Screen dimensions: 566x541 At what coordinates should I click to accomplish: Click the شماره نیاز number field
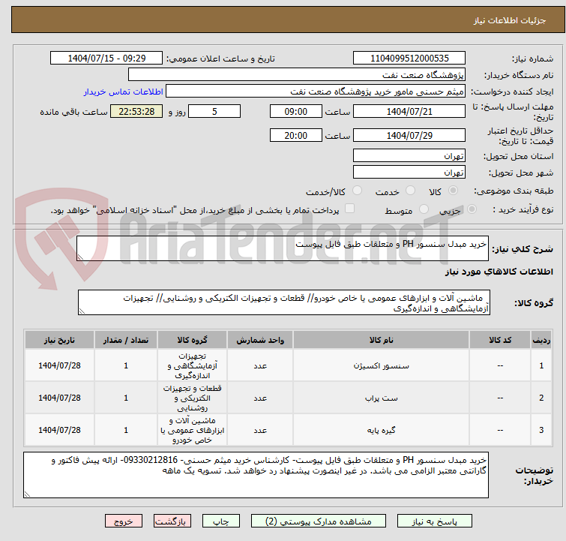409,59
